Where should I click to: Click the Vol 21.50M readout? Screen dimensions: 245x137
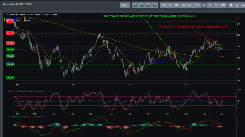(x=52, y=14)
